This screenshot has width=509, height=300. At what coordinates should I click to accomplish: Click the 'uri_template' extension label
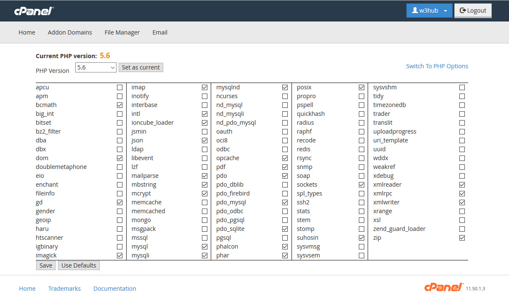tap(391, 140)
